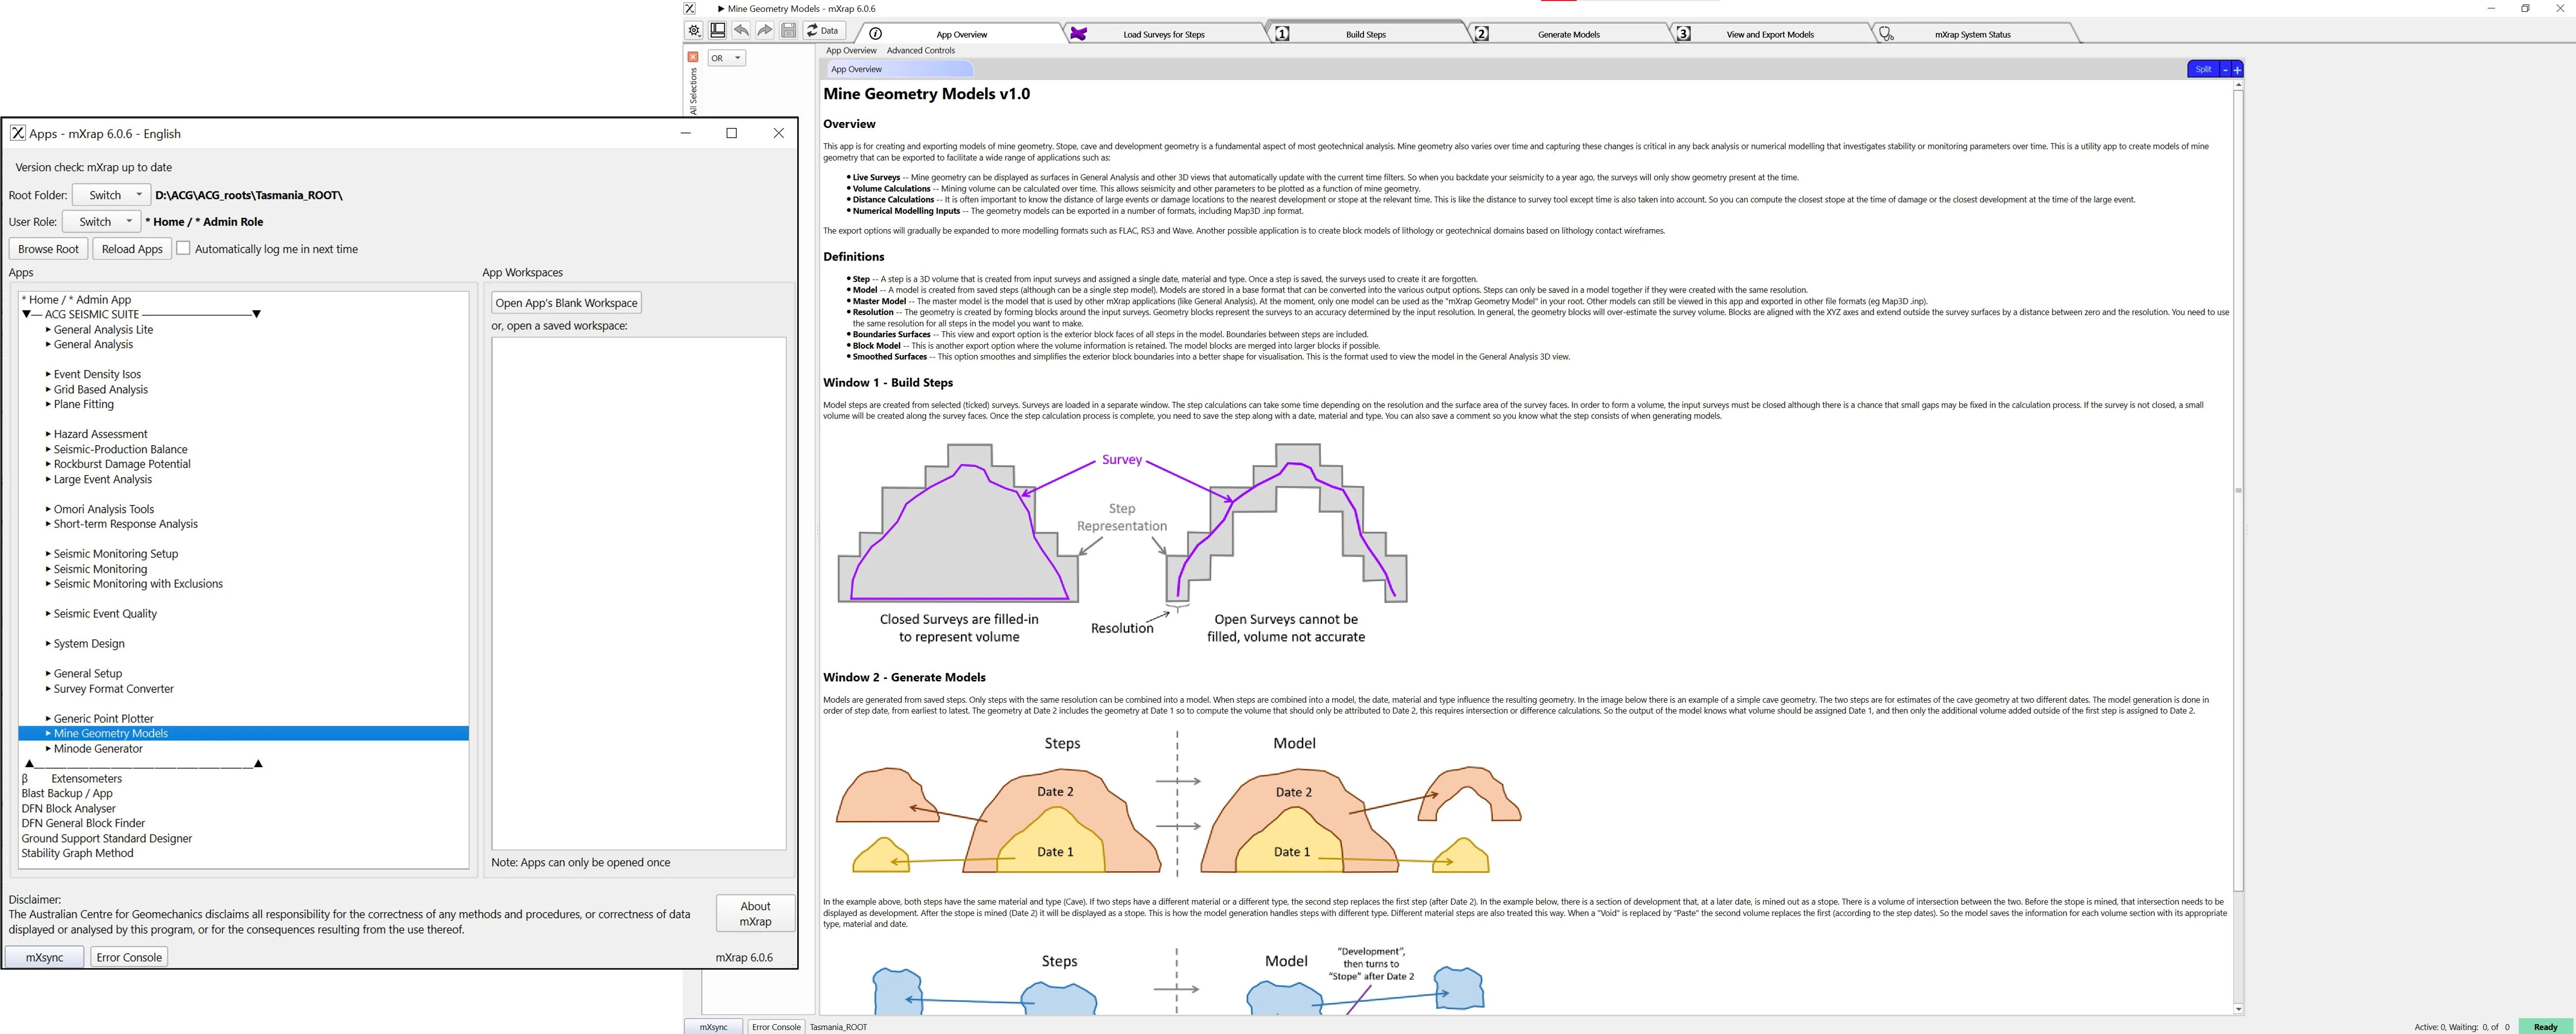
Task: Click Open App's Blank Workspace
Action: tap(565, 302)
